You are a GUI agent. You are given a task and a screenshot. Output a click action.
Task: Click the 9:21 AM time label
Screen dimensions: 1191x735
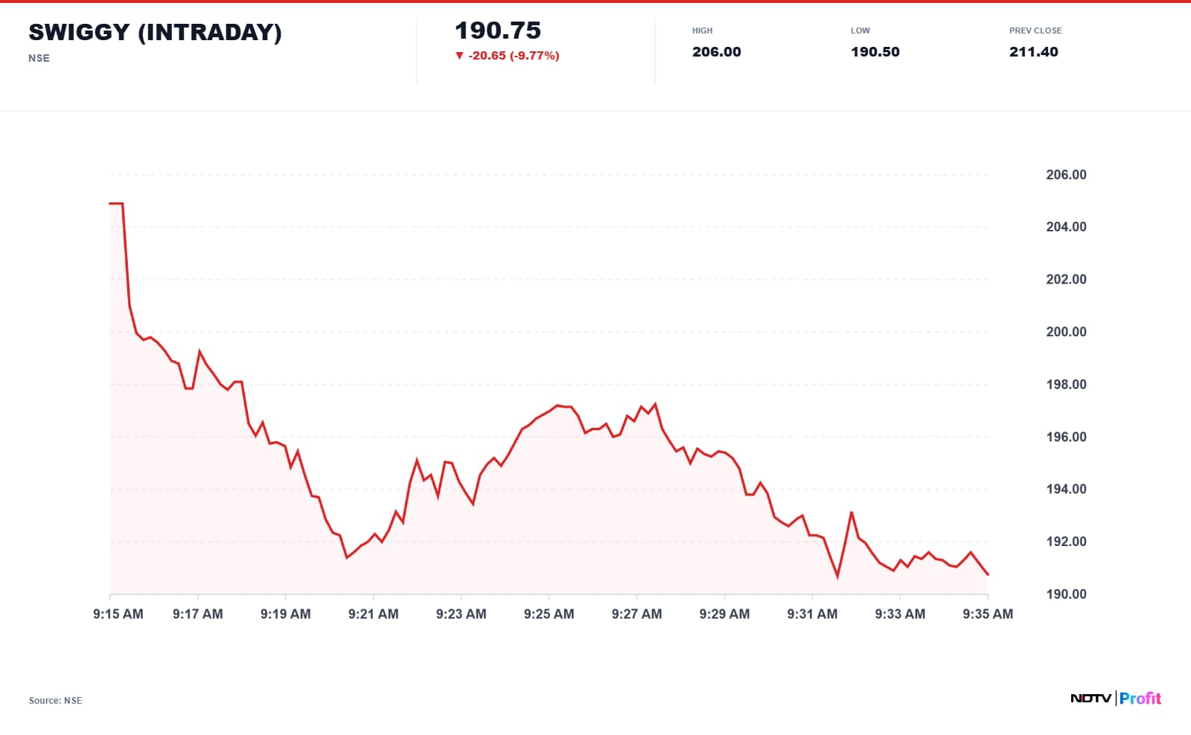point(374,614)
